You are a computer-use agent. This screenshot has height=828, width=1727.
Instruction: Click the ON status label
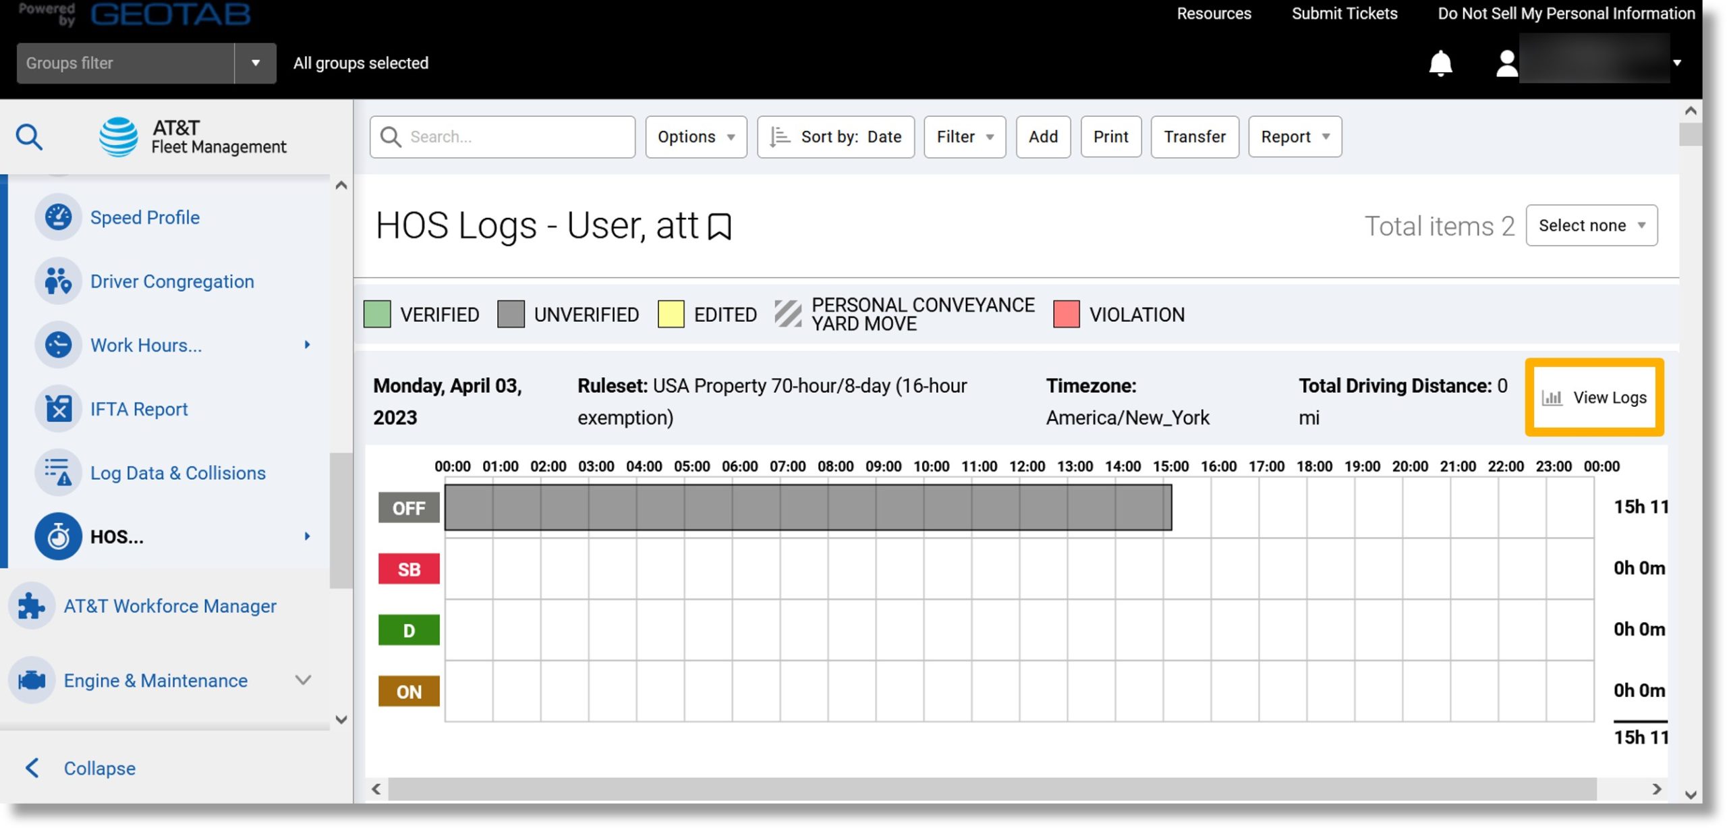[409, 692]
